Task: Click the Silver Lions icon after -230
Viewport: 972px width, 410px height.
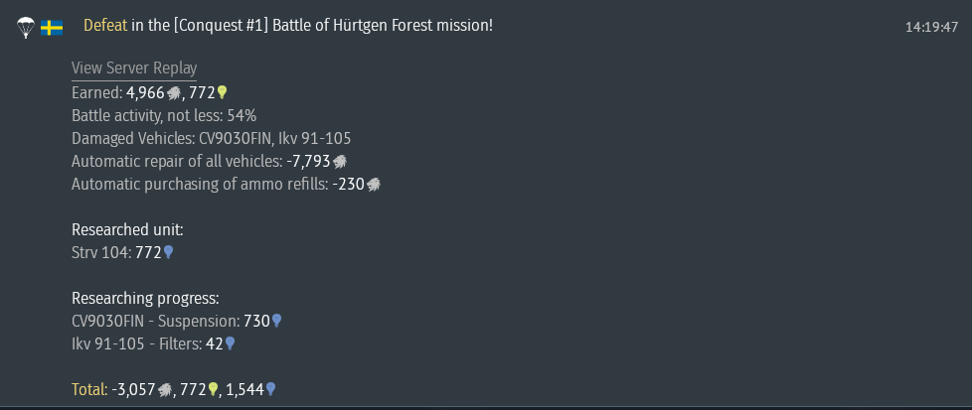Action: tap(373, 185)
